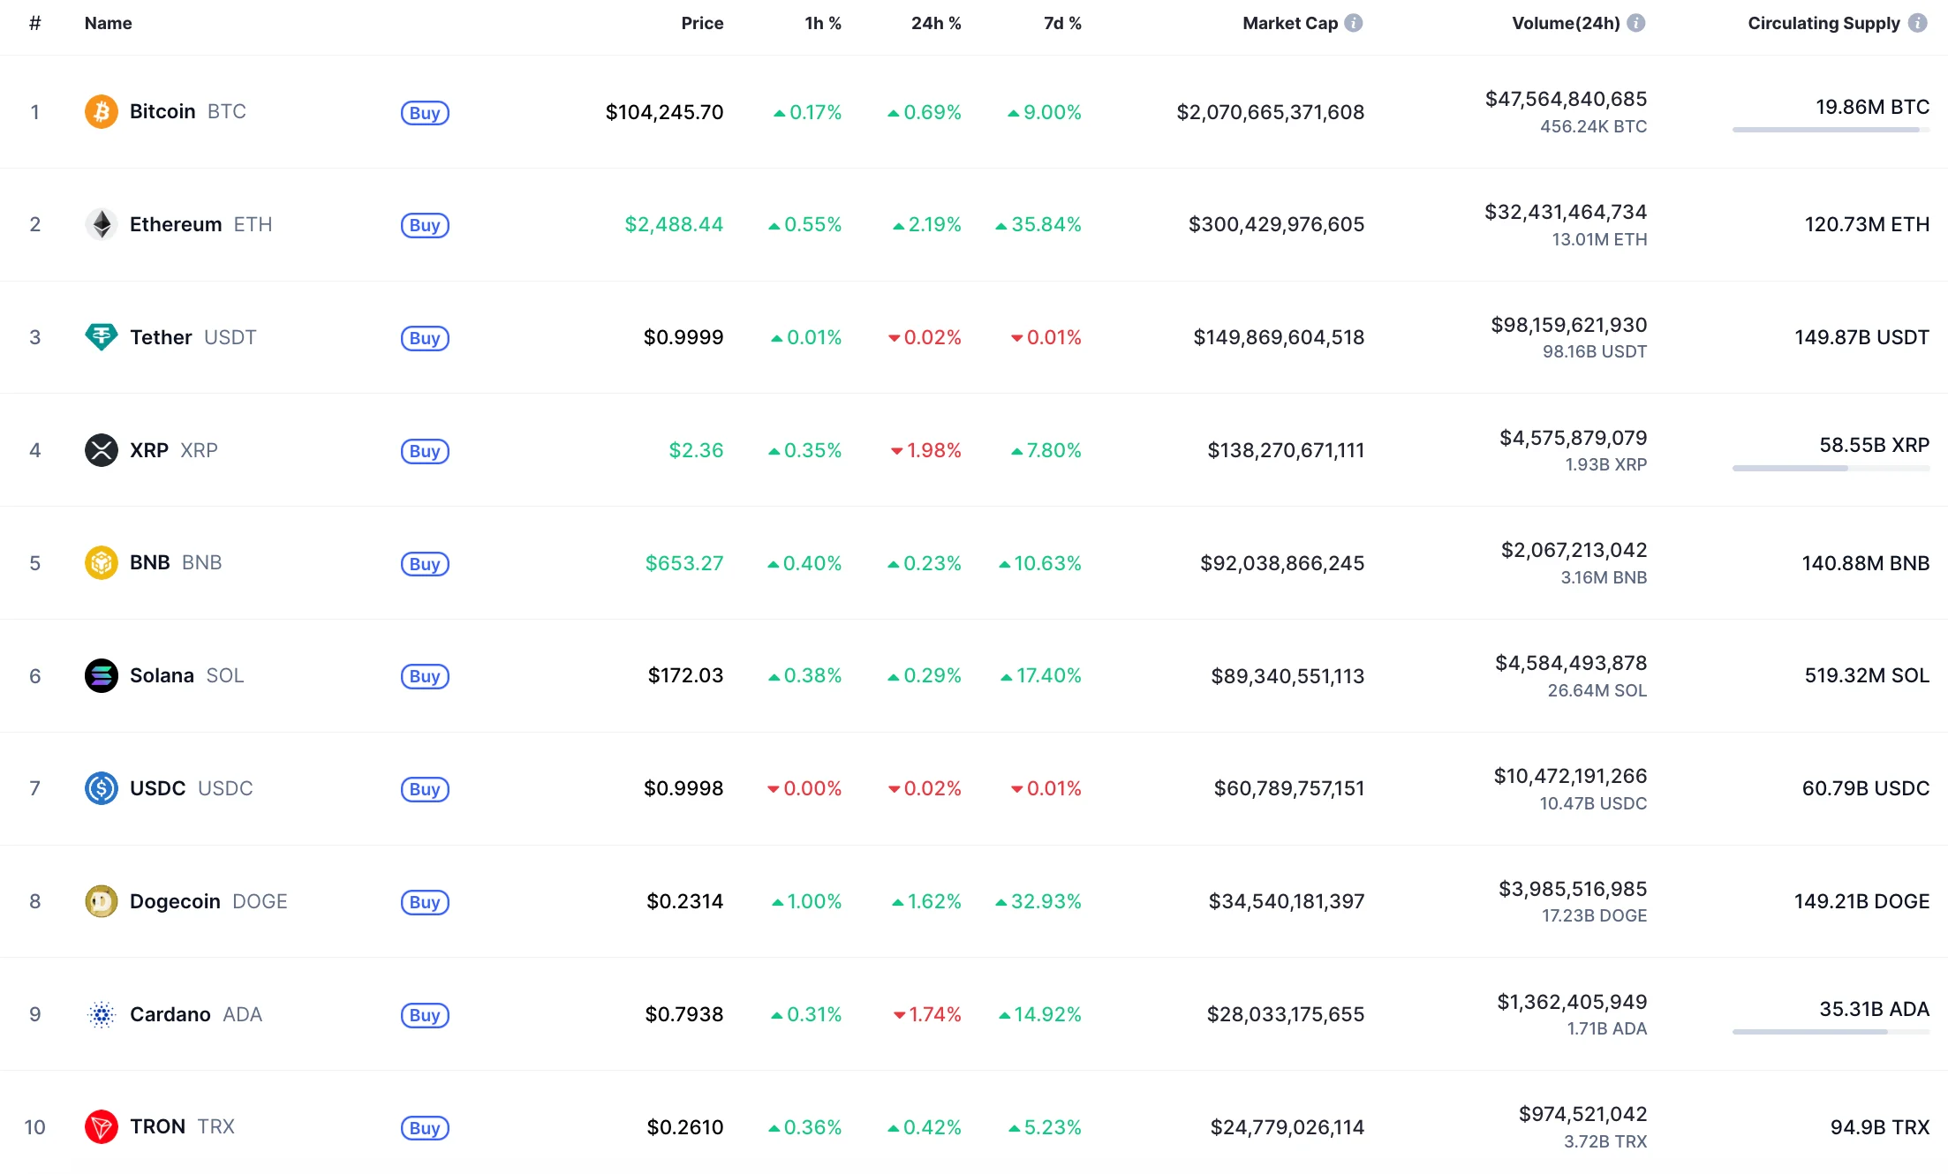Click the Dogecoin logo icon
1948x1174 pixels.
pos(101,901)
